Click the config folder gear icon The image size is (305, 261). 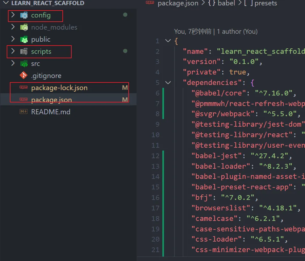(x=24, y=15)
